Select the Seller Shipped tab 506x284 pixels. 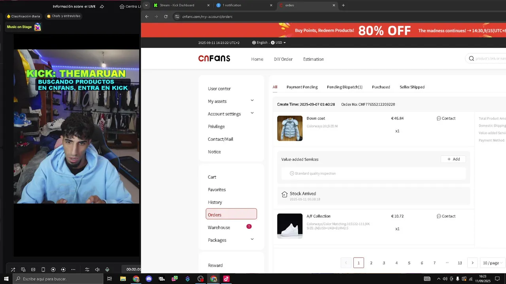[412, 87]
